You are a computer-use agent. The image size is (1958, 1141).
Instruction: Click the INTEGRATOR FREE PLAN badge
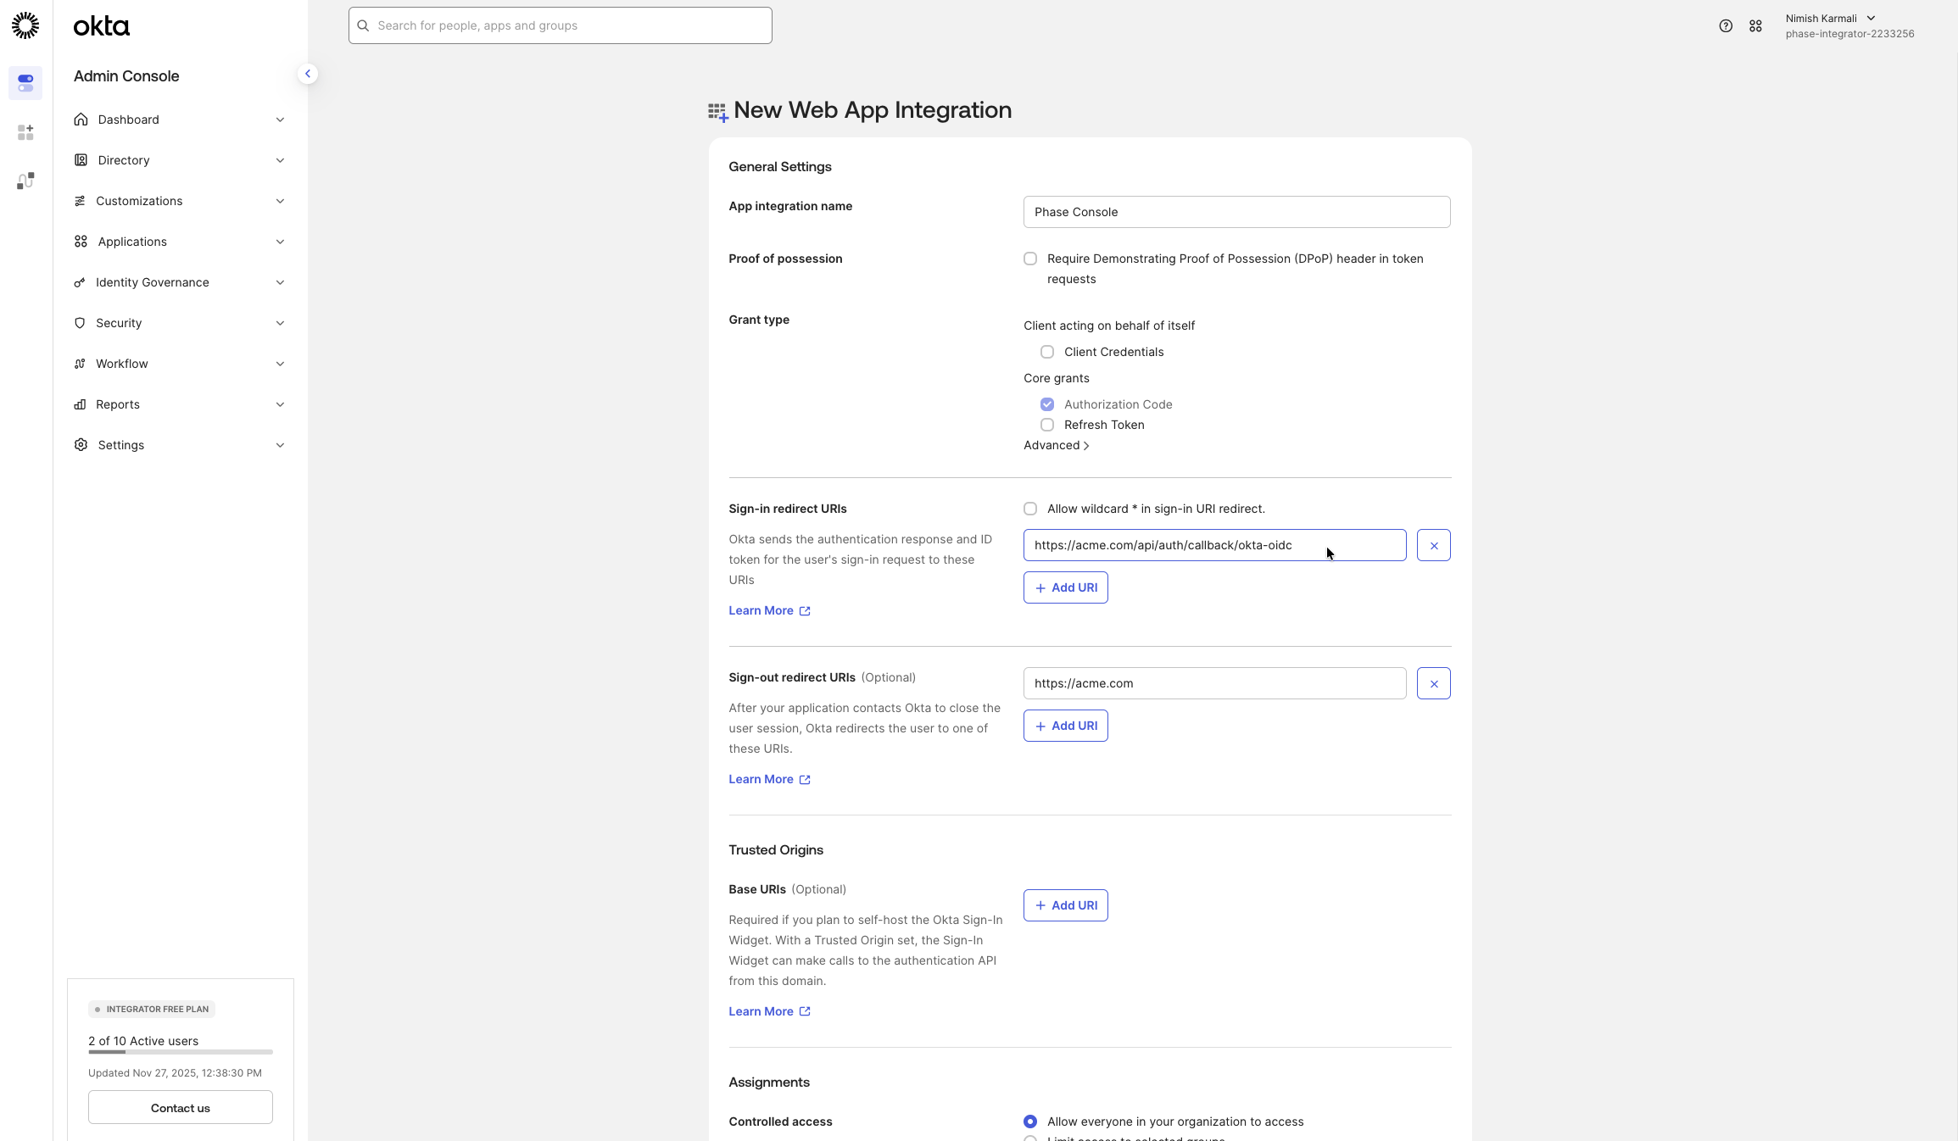click(x=152, y=1009)
